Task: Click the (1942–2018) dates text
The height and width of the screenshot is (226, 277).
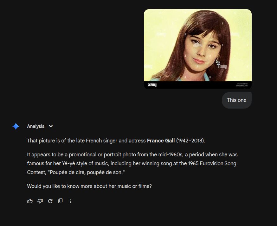Action: [x=190, y=141]
